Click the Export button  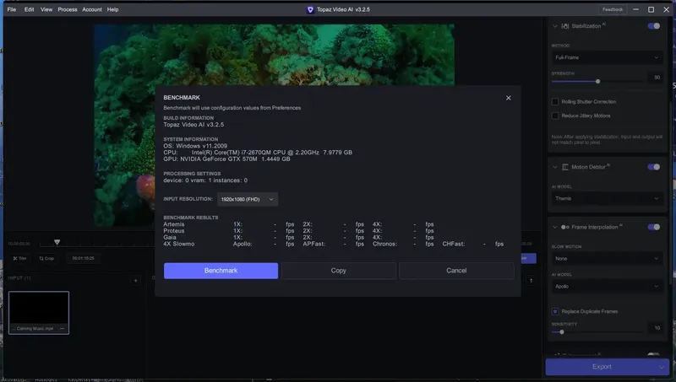click(602, 367)
